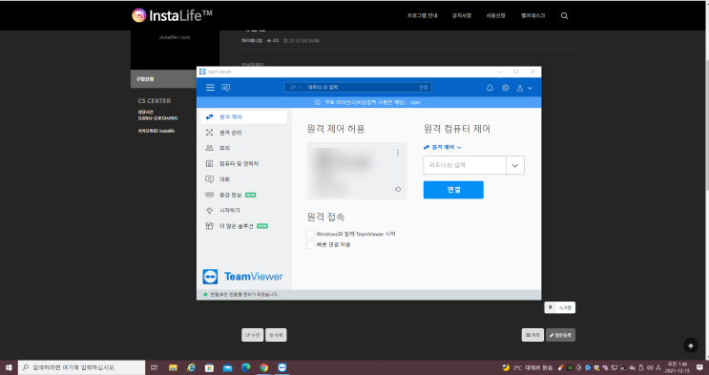Click the contacts book icon in sidebar
Viewport: 709px width, 375px height.
[209, 164]
